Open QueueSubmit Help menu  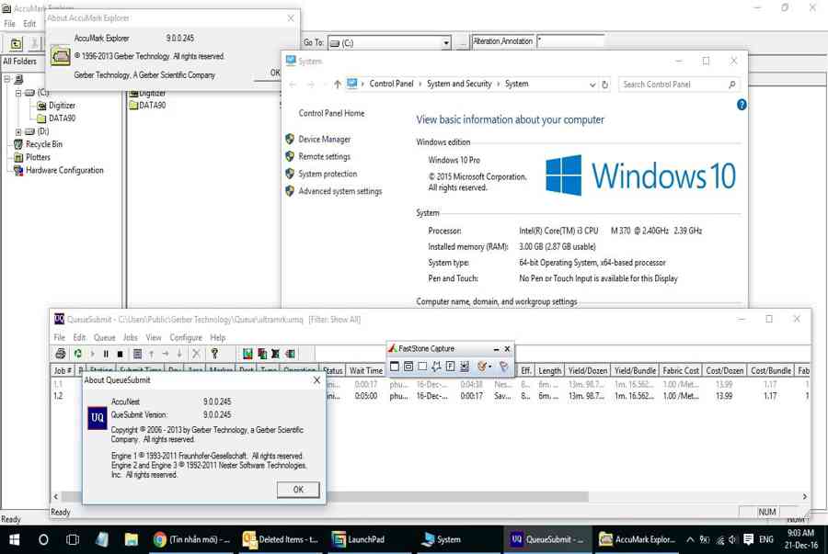pos(217,337)
